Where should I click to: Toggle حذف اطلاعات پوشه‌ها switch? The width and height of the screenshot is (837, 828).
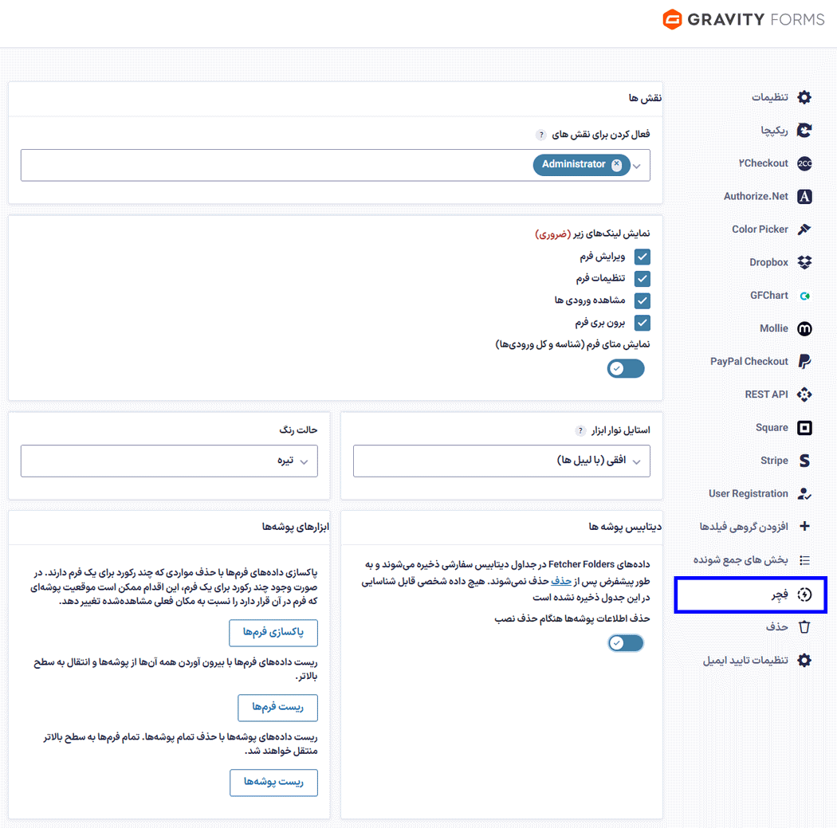pos(626,643)
